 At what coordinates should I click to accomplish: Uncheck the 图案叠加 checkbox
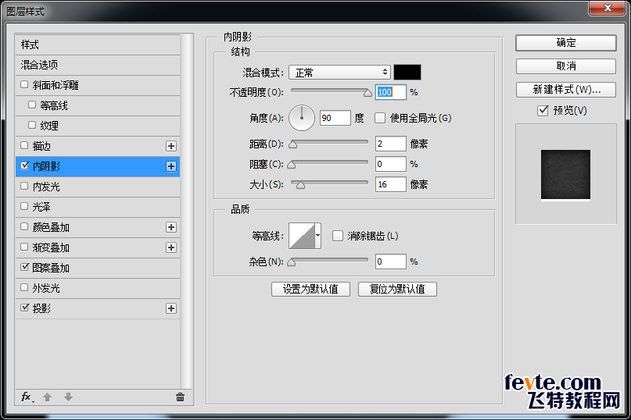point(24,267)
